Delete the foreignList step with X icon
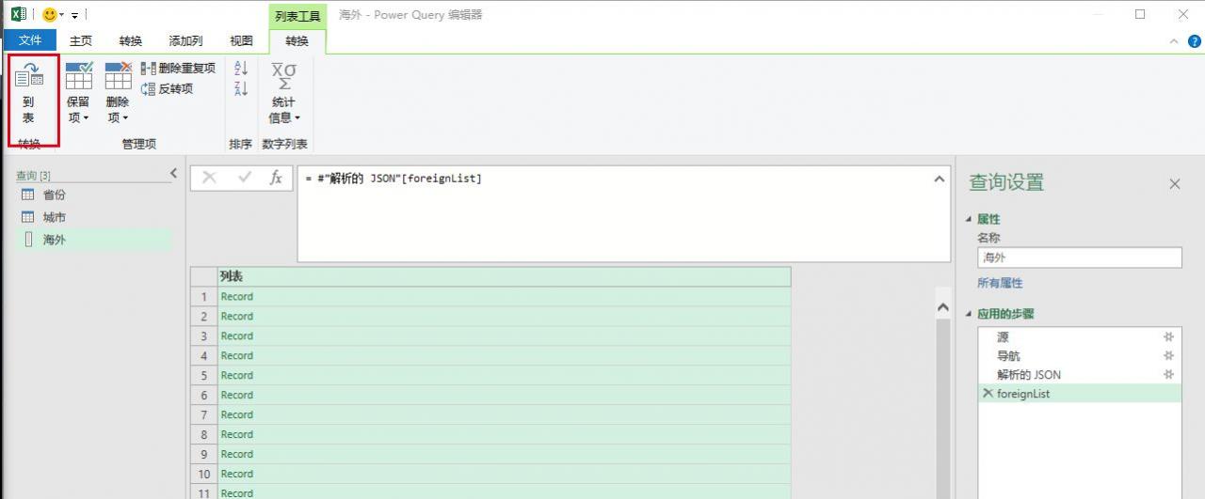 (988, 394)
